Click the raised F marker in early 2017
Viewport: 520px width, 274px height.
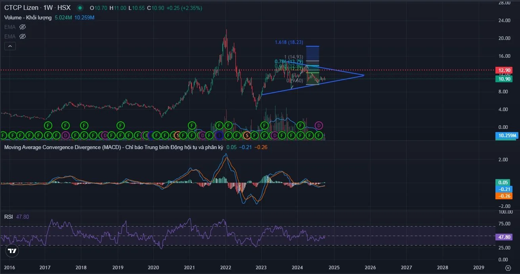[x=48, y=125]
